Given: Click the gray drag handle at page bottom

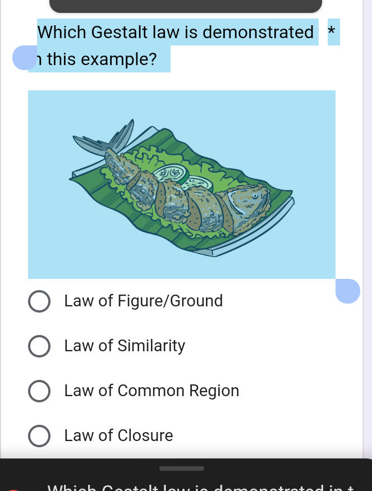Looking at the screenshot, I should tap(182, 468).
